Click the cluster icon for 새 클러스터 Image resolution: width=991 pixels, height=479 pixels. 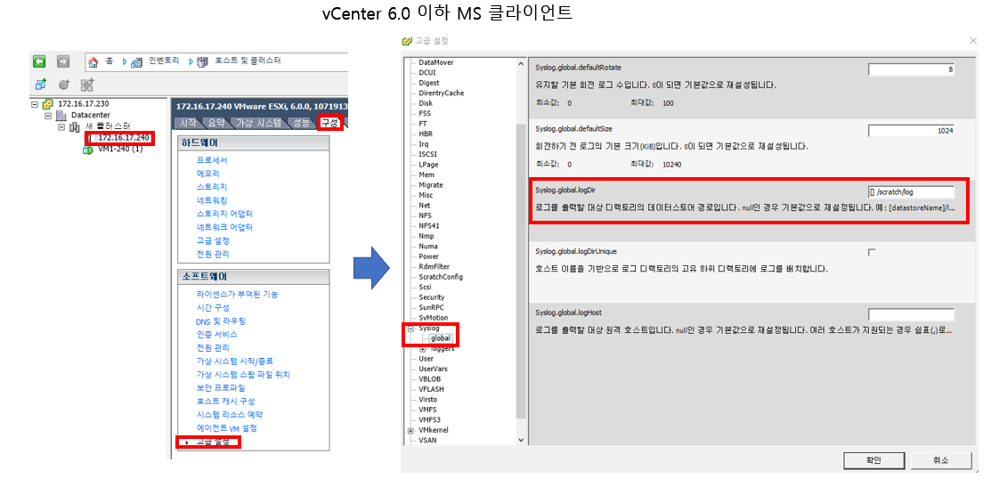(x=74, y=126)
